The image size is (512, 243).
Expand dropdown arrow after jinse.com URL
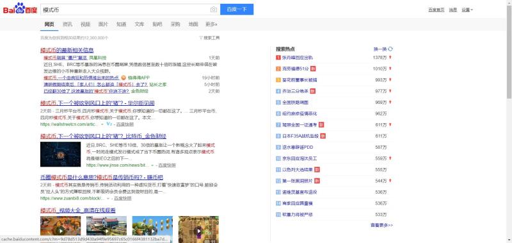(x=152, y=165)
